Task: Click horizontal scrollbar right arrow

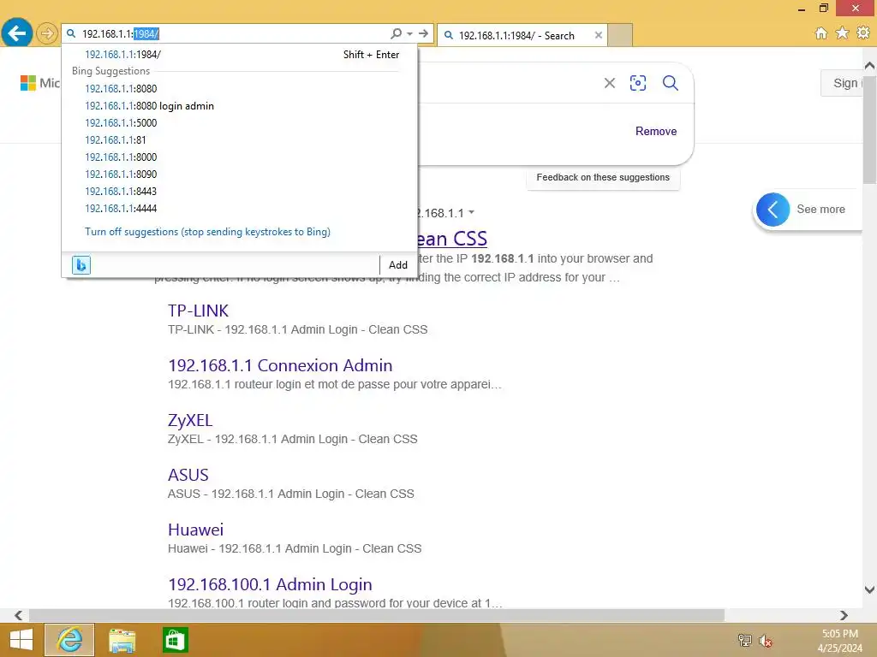Action: coord(844,615)
